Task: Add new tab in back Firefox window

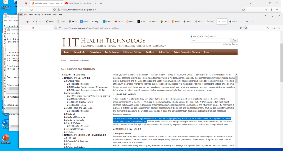Action: 101,3
